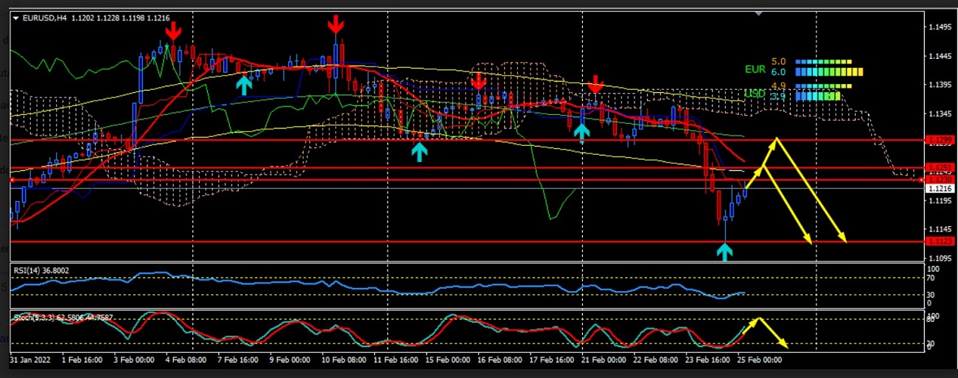Click the cyan up arrow below 21 Feb candles
This screenshot has width=958, height=378.
[x=581, y=131]
